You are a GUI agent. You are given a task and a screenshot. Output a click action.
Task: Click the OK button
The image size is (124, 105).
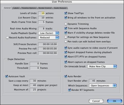coord(114,101)
